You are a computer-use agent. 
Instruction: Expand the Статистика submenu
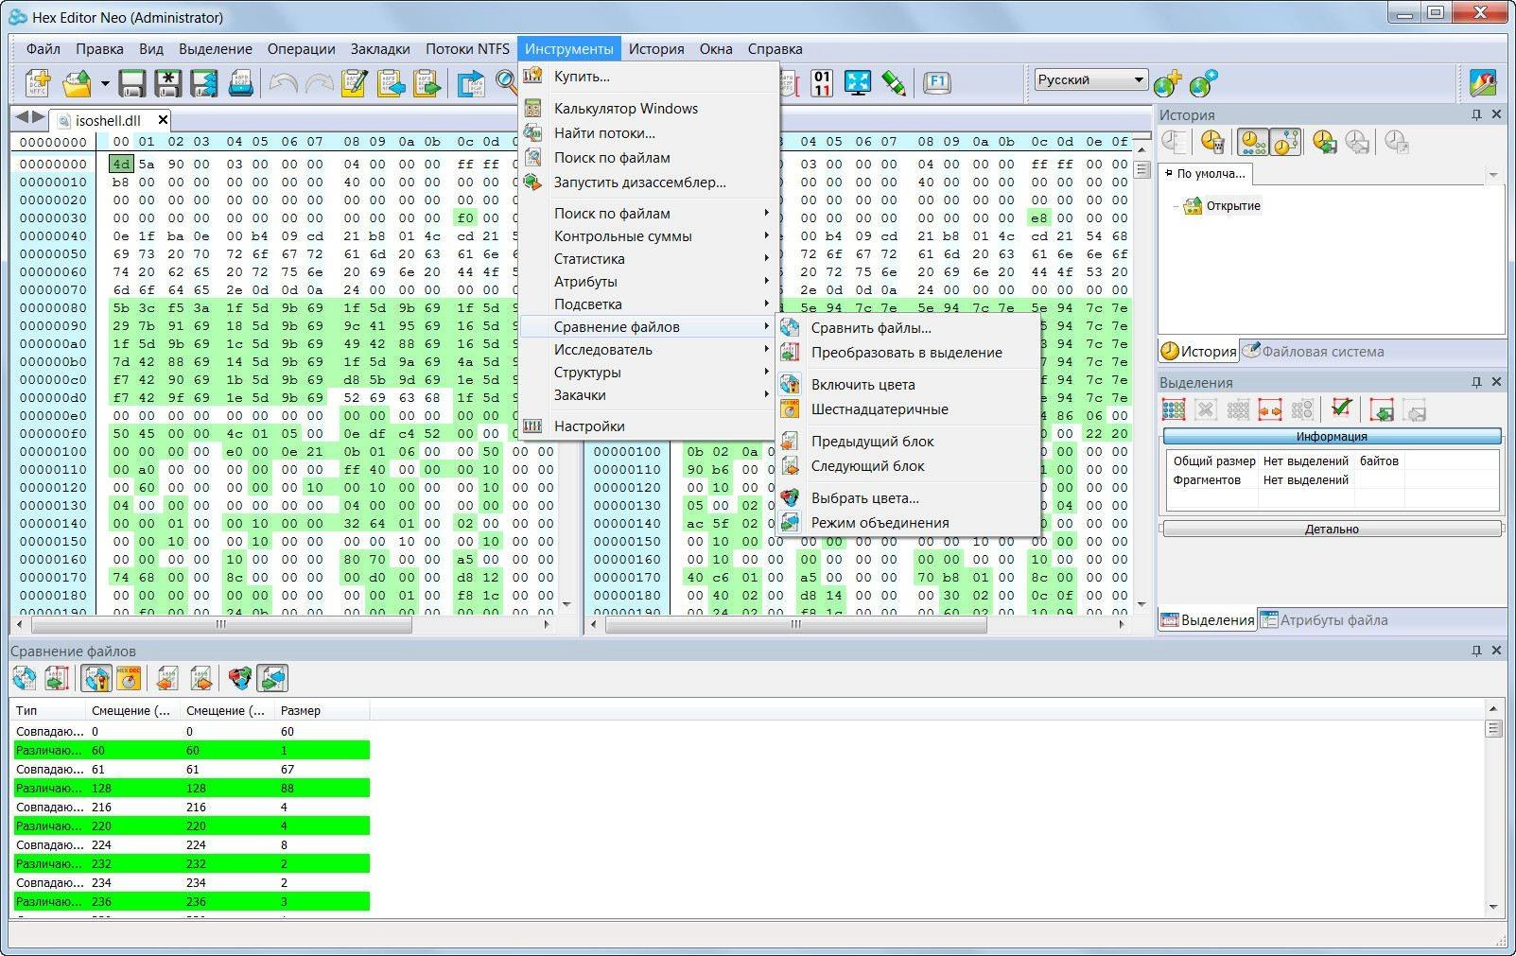(648, 259)
